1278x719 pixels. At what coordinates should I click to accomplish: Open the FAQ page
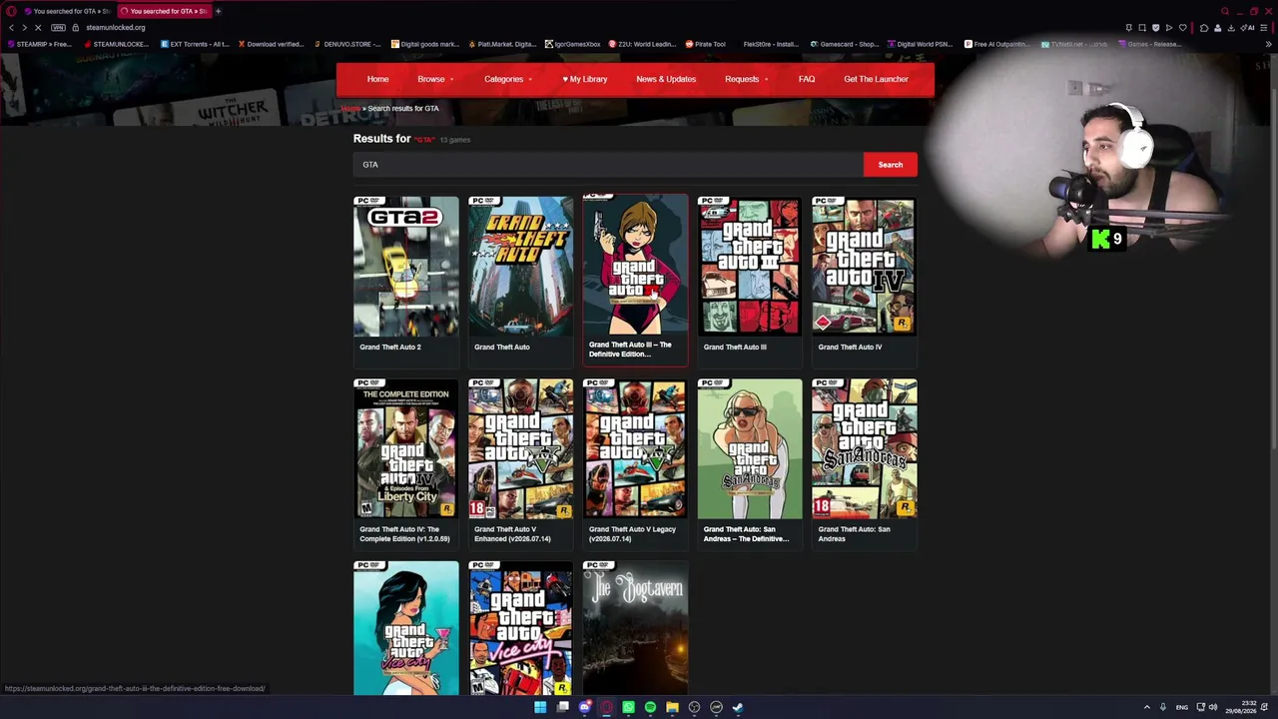[807, 79]
